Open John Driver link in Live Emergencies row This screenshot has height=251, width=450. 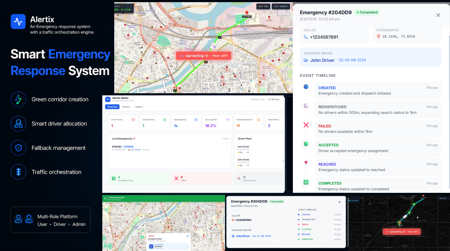point(135,150)
